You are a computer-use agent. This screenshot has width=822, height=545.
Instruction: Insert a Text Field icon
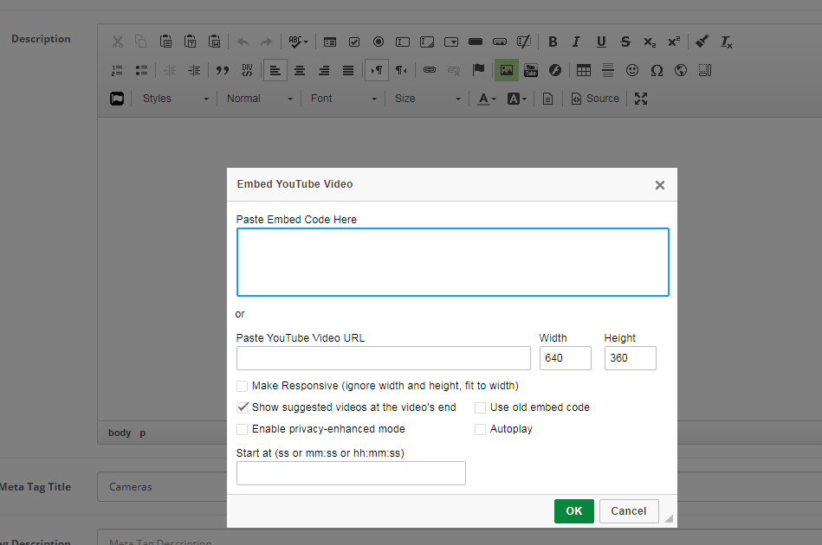coord(403,42)
